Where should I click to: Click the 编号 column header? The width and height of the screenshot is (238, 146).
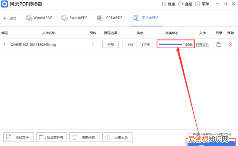pos(5,33)
